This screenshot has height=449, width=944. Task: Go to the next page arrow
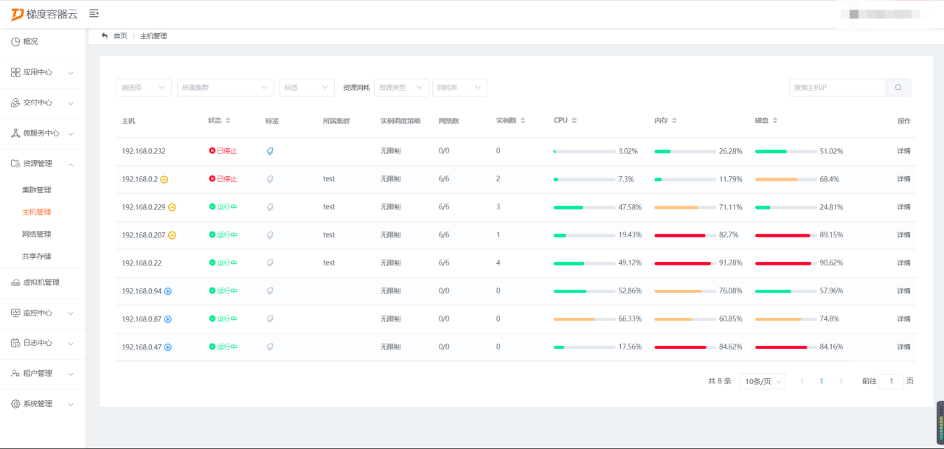(841, 381)
